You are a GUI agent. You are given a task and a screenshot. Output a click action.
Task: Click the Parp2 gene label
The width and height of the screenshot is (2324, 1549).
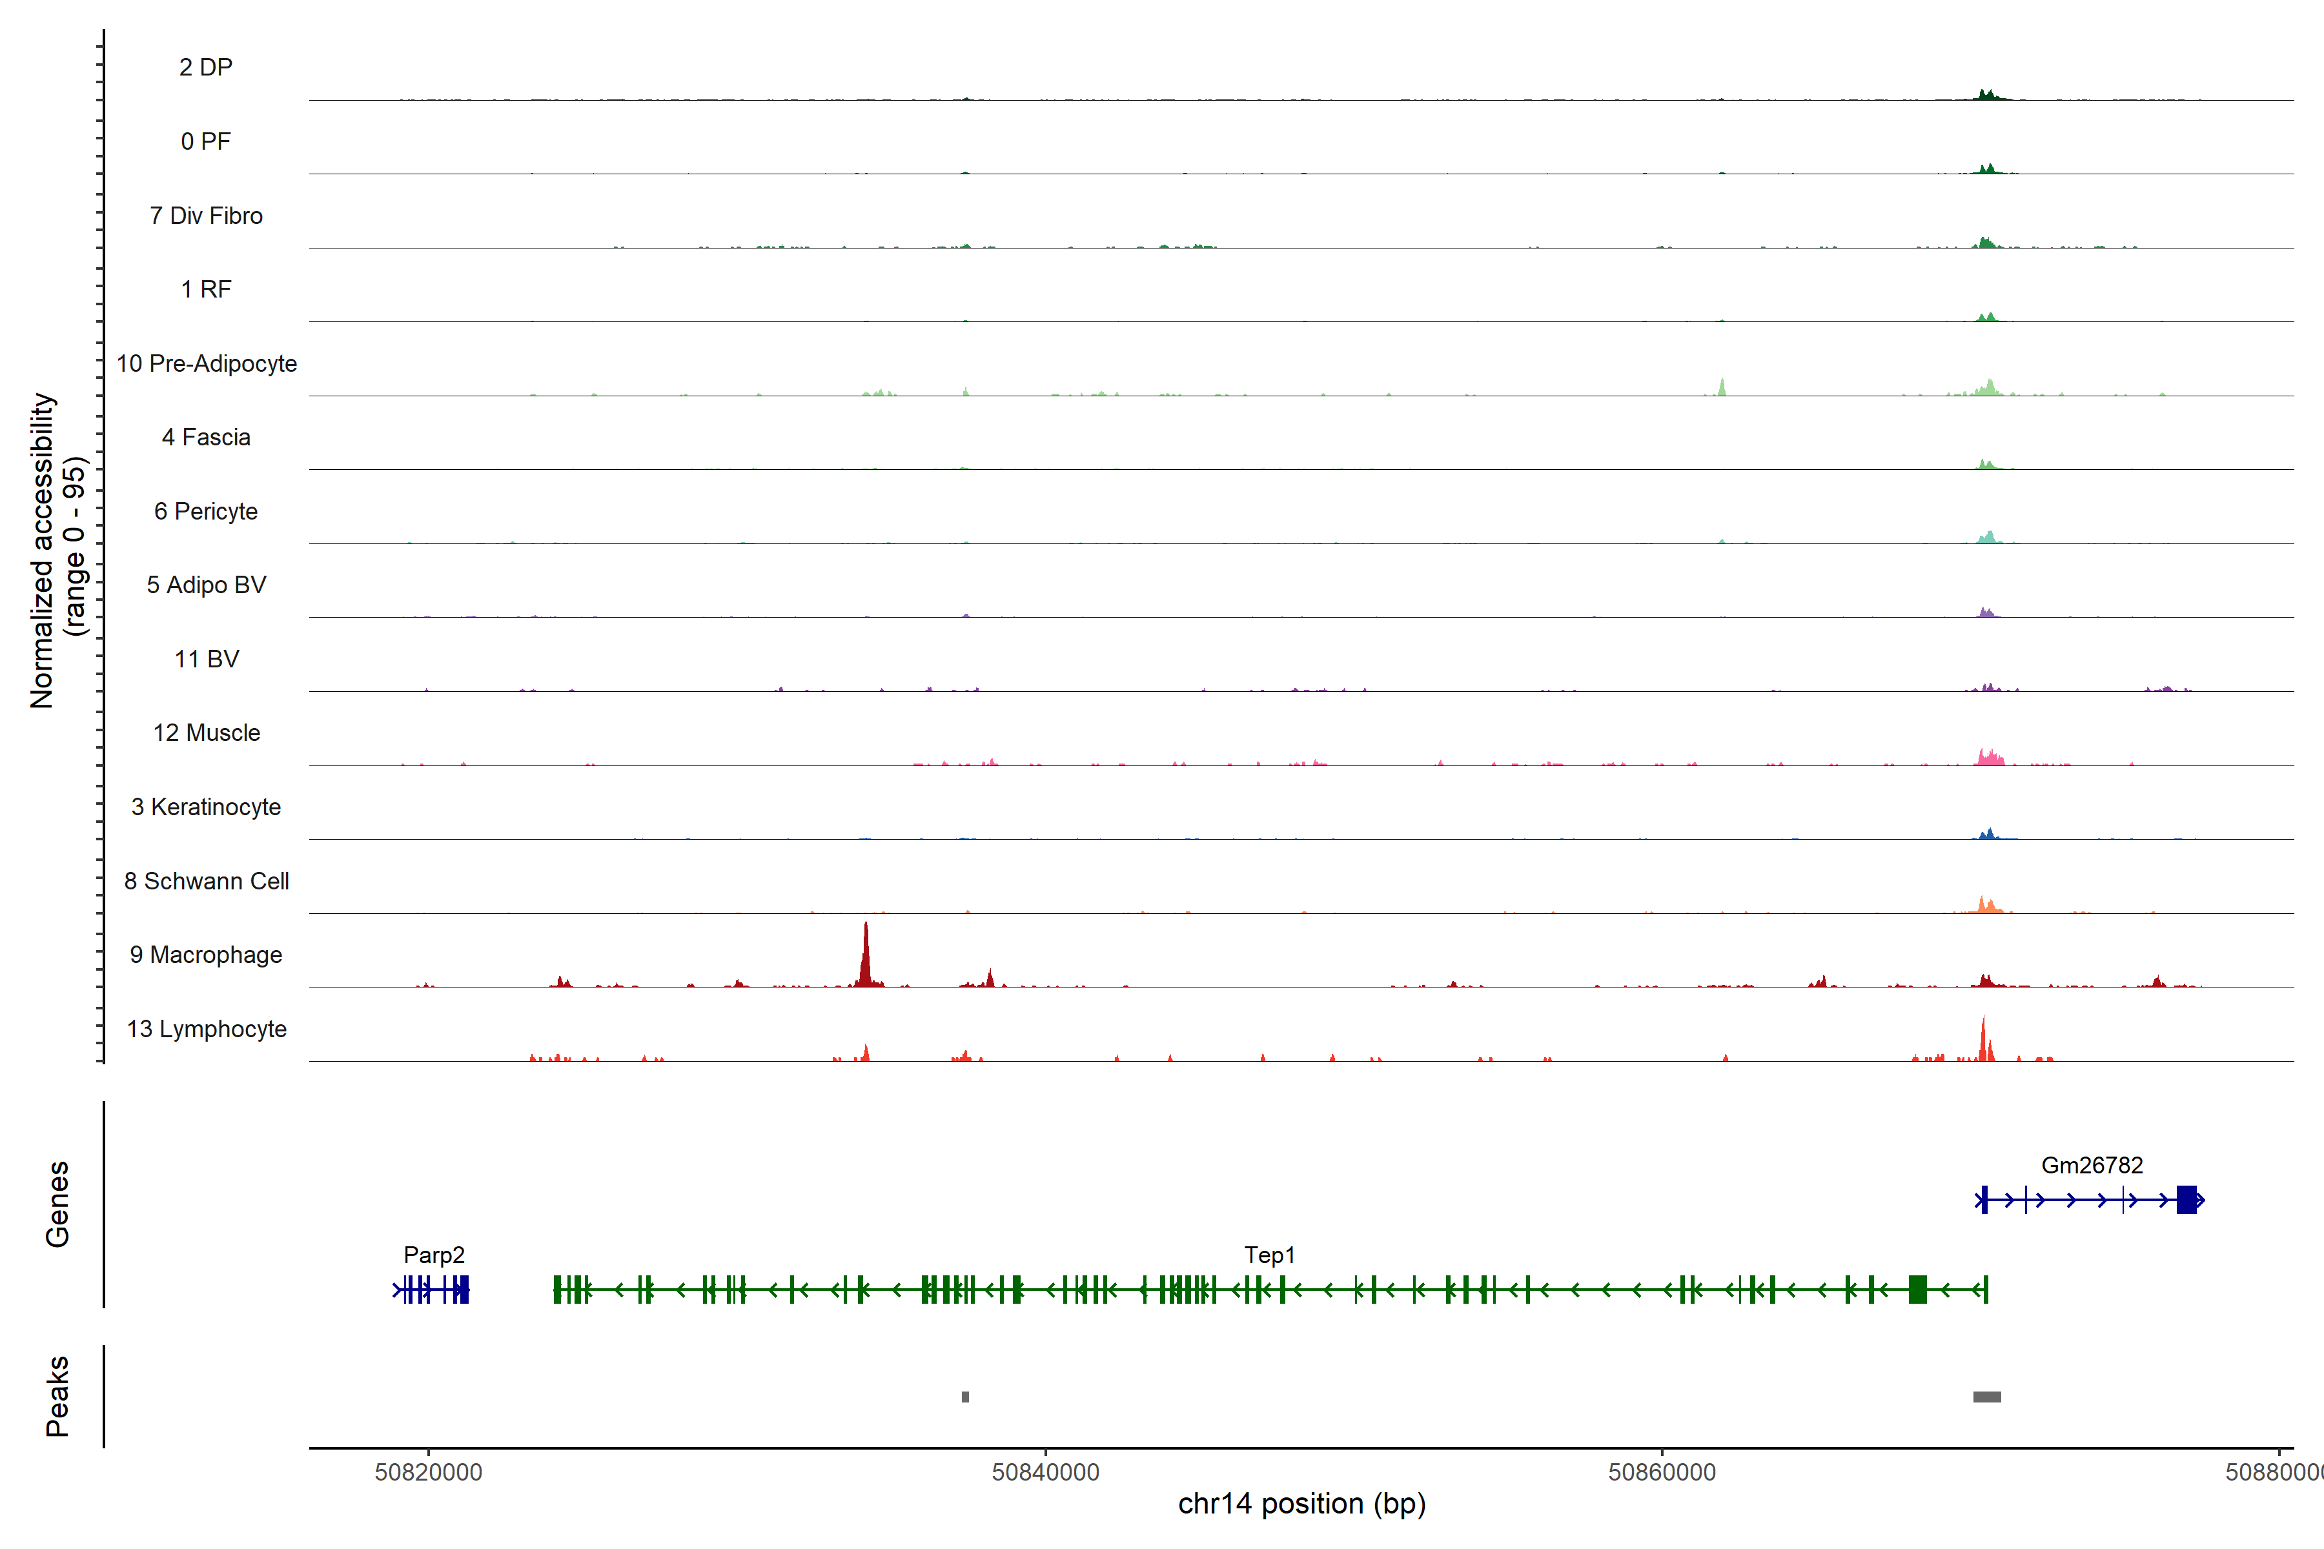[434, 1255]
